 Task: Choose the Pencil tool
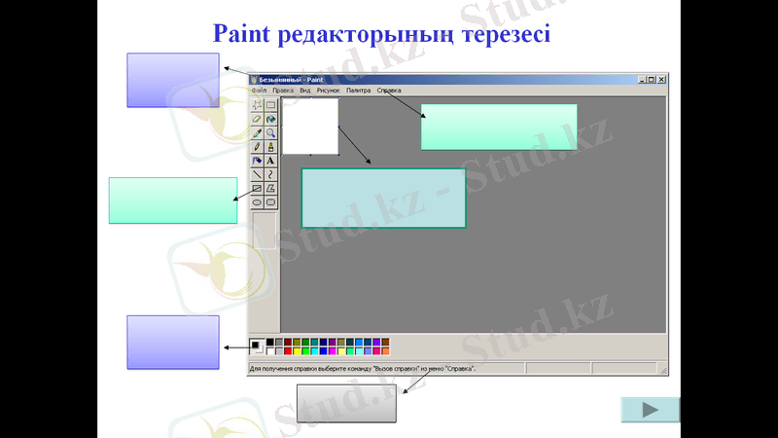pyautogui.click(x=258, y=147)
